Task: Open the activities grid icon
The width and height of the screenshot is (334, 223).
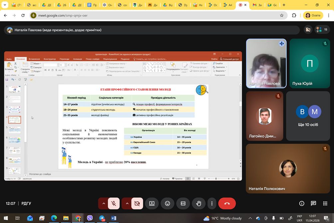Action: click(x=325, y=203)
